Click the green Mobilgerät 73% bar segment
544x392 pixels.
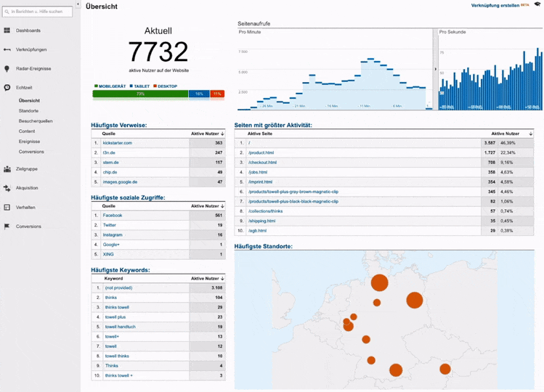[x=140, y=94]
